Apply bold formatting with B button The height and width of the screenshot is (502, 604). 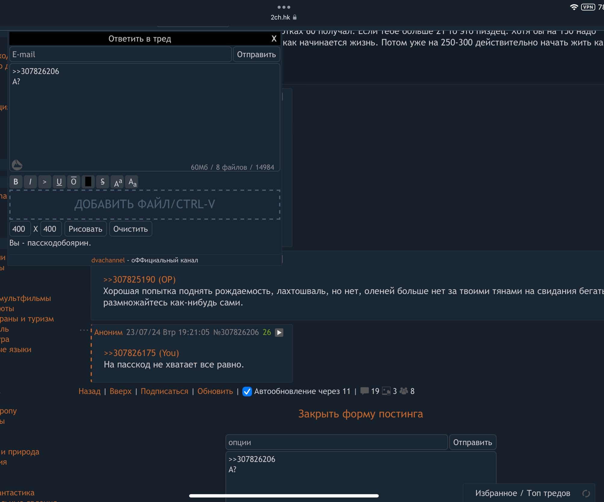pyautogui.click(x=16, y=182)
